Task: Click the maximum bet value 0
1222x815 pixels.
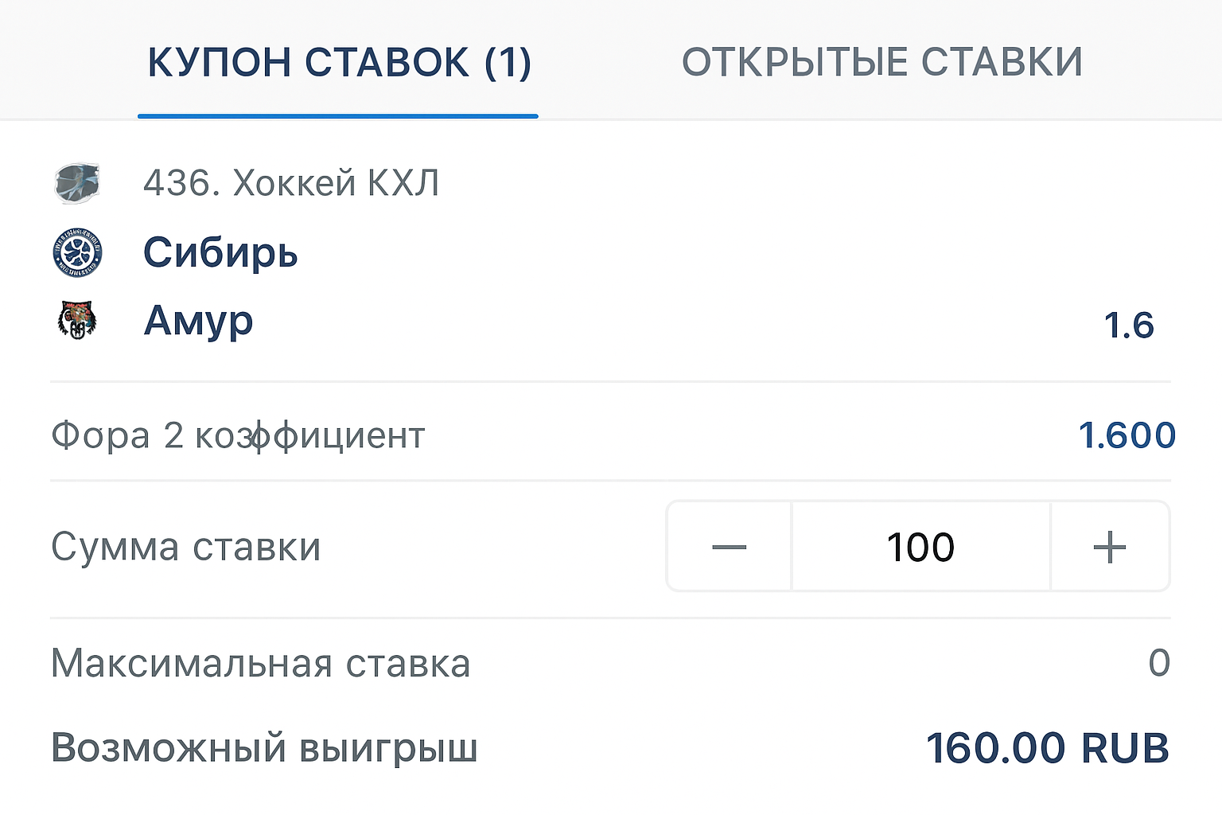Action: pos(1159,663)
